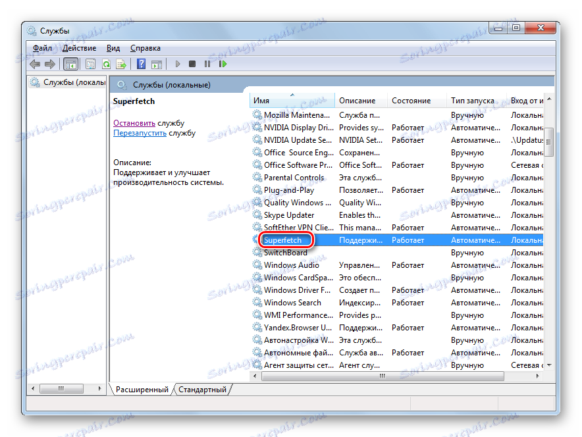
Task: Click the tree pane horizontal scrollbar thumb
Action: pos(61,388)
